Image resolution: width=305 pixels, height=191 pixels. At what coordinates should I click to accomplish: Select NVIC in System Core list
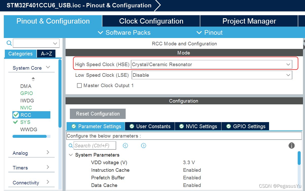pos(26,108)
